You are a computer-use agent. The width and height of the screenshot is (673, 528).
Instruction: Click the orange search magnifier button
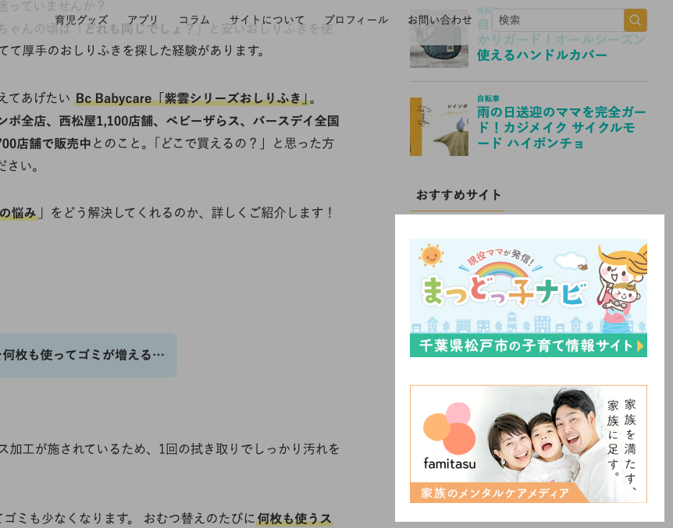635,20
